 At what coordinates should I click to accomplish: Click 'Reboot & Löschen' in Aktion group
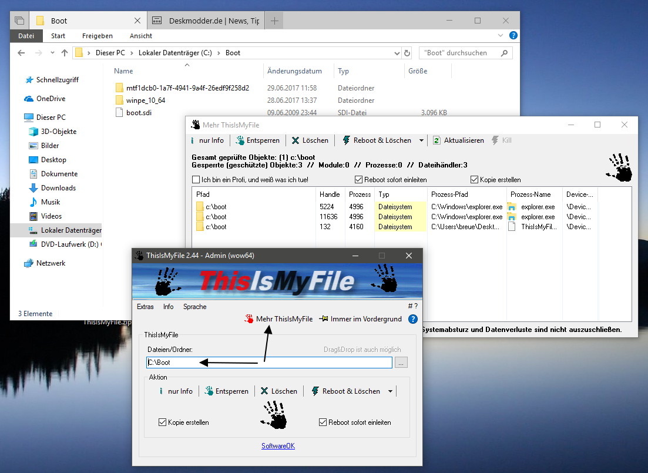point(346,391)
